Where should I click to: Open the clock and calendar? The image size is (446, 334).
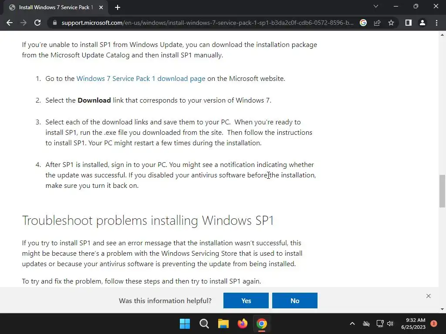point(413,324)
